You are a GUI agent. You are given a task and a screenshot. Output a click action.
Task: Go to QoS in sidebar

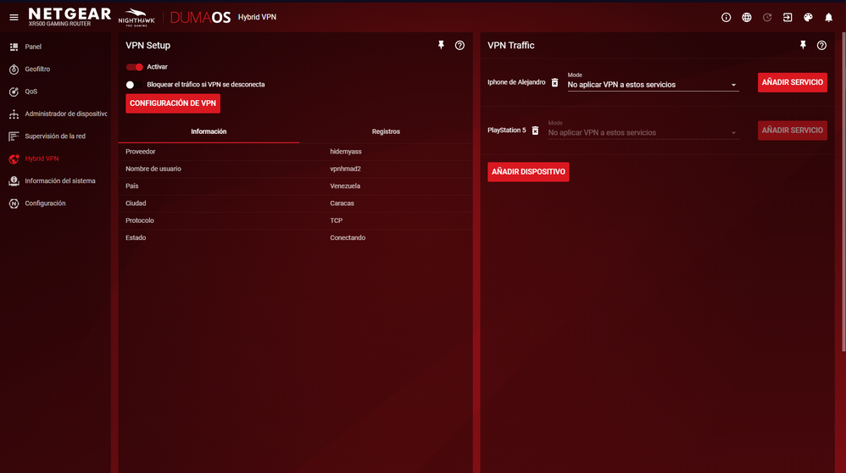[31, 92]
